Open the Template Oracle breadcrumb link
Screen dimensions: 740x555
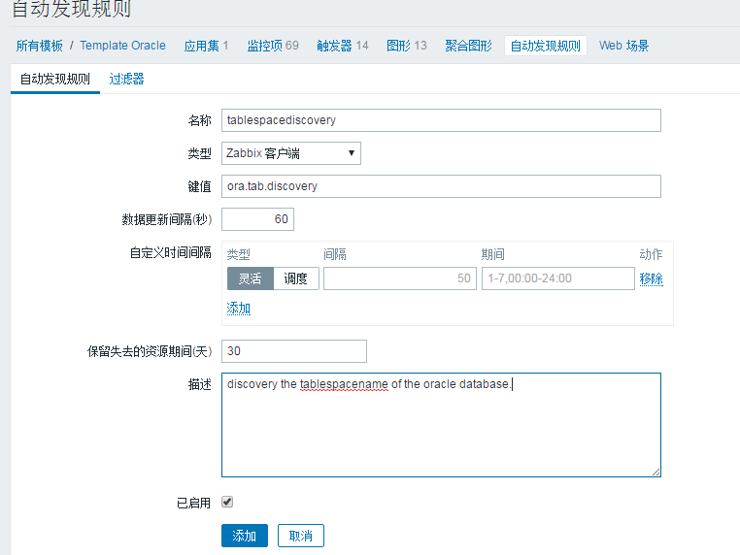tap(122, 46)
